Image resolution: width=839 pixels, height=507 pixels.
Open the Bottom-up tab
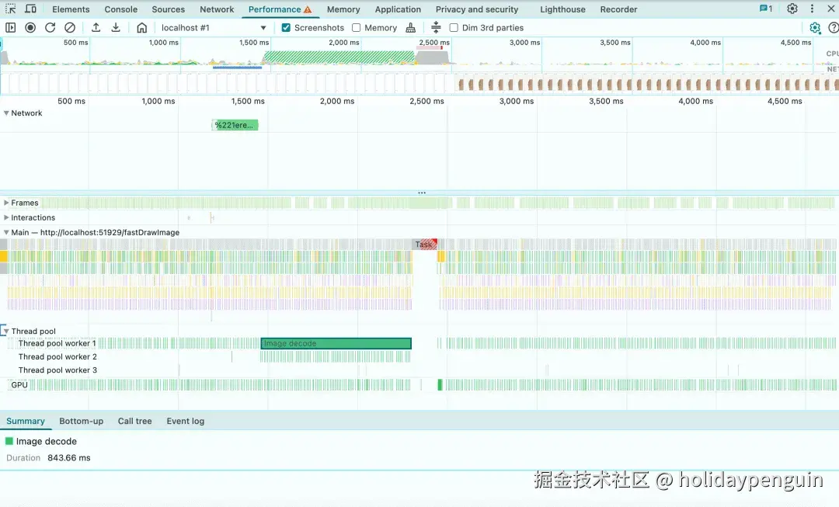(81, 421)
